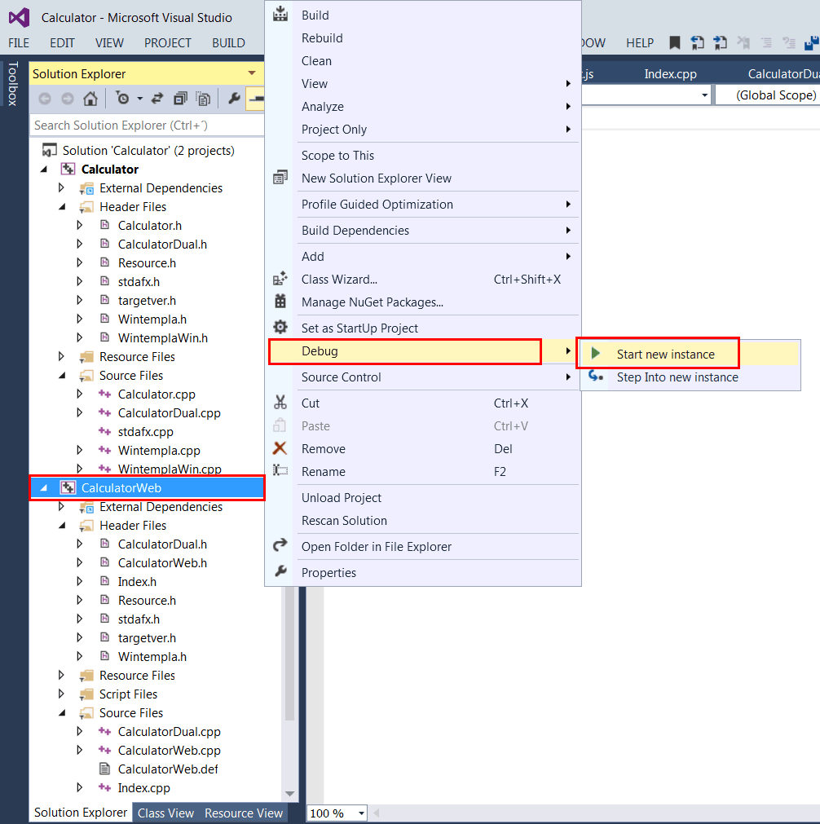Image resolution: width=820 pixels, height=824 pixels.
Task: Click the Search Solution Explorer field
Action: tap(148, 125)
